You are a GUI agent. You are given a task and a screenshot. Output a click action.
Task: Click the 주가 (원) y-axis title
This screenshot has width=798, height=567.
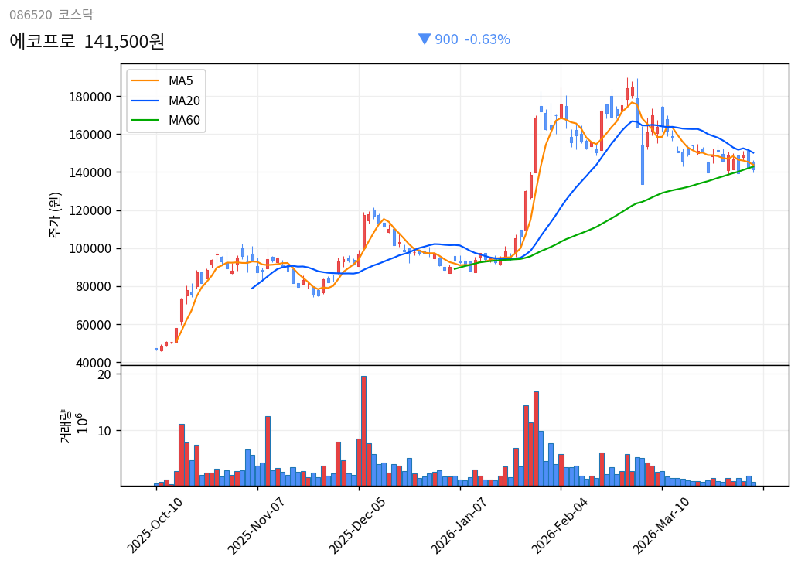[55, 214]
